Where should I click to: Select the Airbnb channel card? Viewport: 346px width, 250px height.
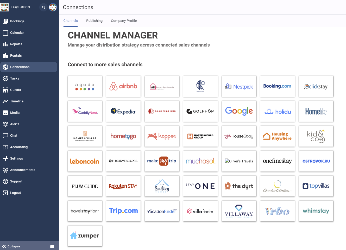(123, 86)
